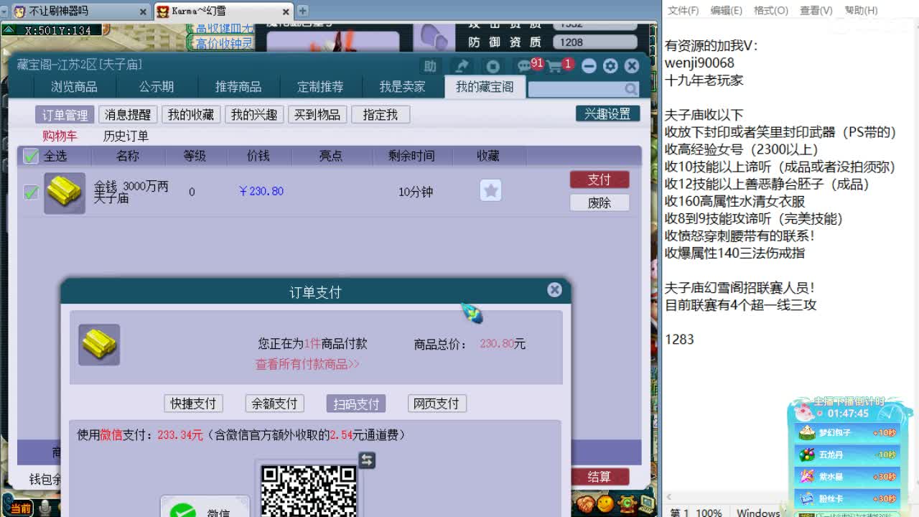Send 五龙丹 gift
The image size is (919, 517).
coord(846,455)
